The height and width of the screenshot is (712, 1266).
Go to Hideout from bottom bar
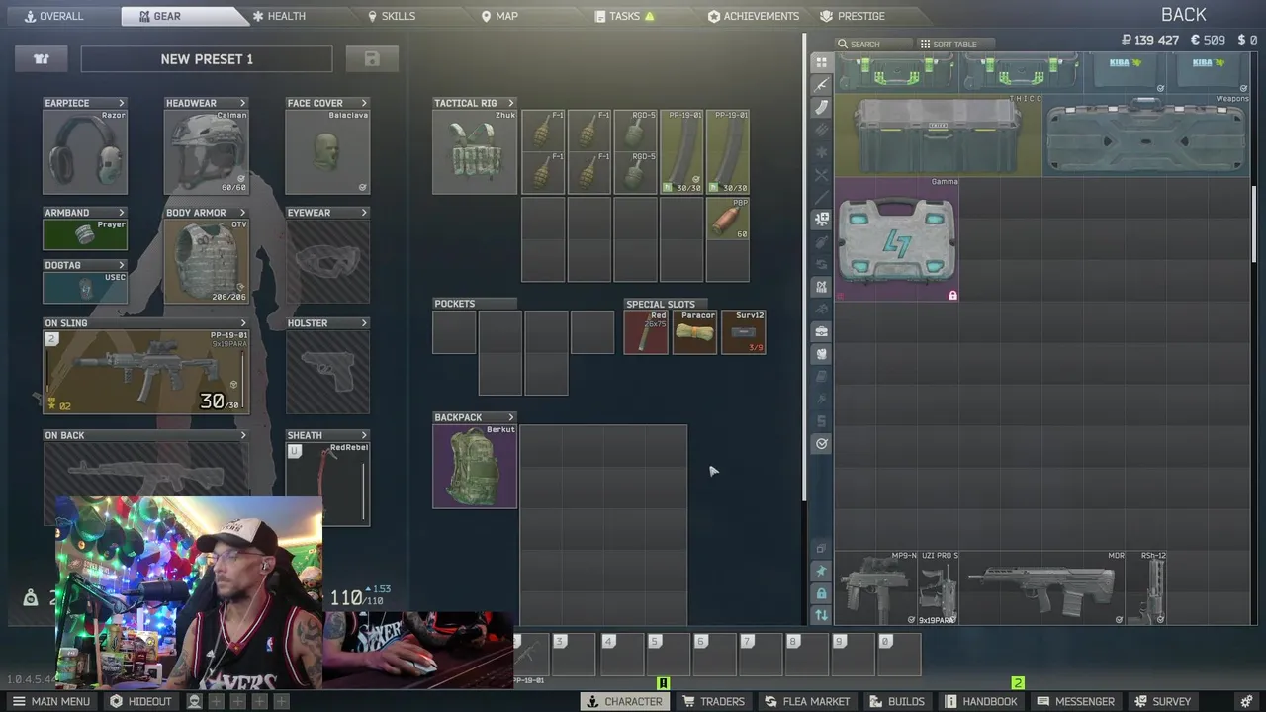[140, 701]
